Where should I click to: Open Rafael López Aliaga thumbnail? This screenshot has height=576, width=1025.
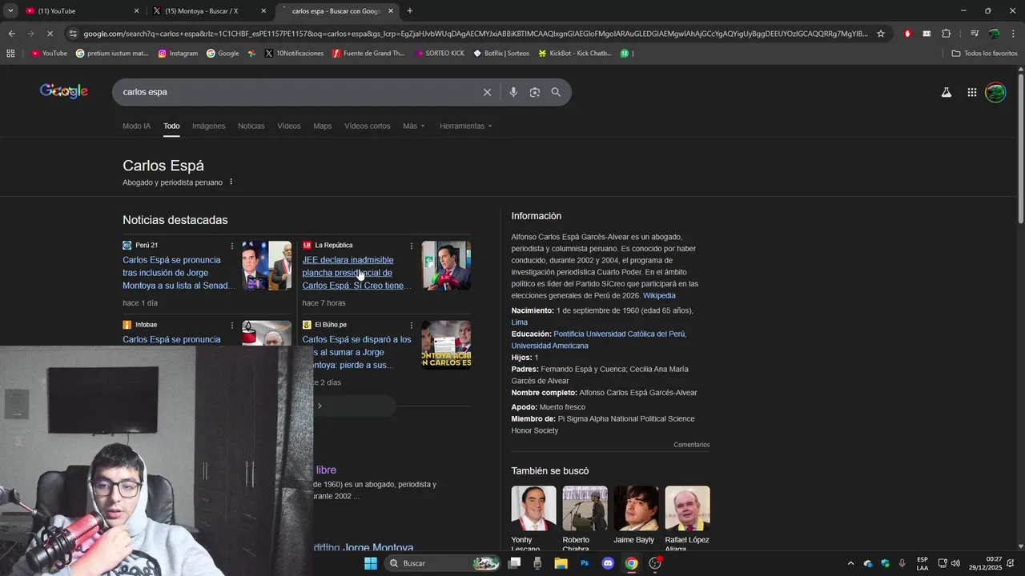click(x=687, y=508)
